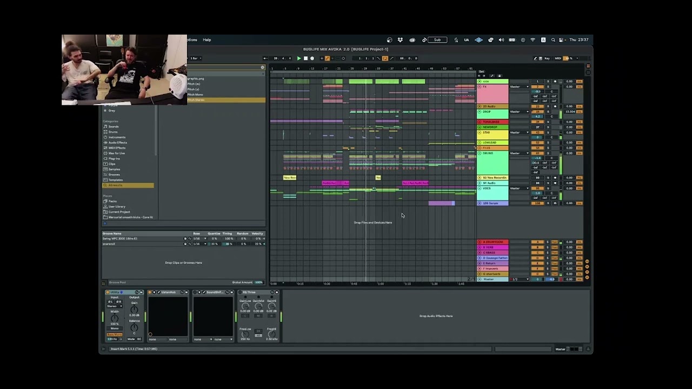Open Utility Stereo channel mode dropdown
This screenshot has height=389, width=692.
pos(114,306)
